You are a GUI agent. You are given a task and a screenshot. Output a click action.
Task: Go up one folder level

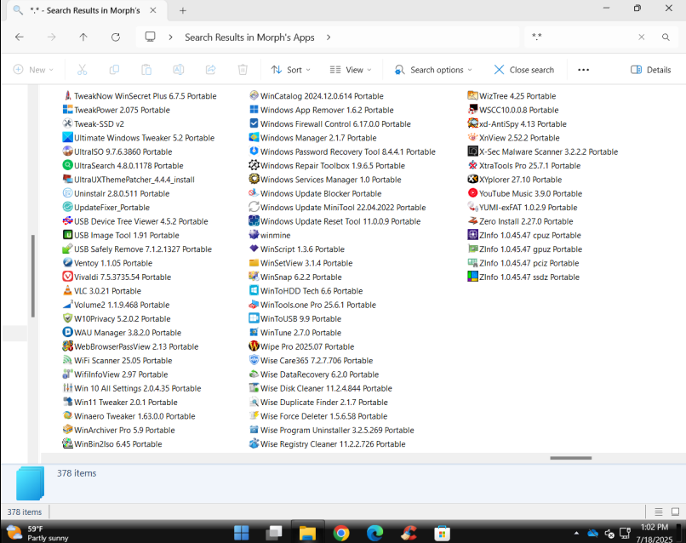pyautogui.click(x=83, y=37)
